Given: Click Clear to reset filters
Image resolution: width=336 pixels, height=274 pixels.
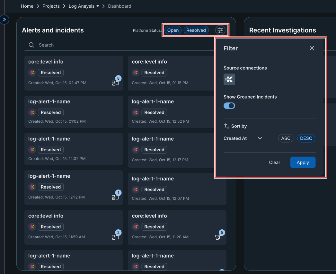Looking at the screenshot, I should [274, 163].
